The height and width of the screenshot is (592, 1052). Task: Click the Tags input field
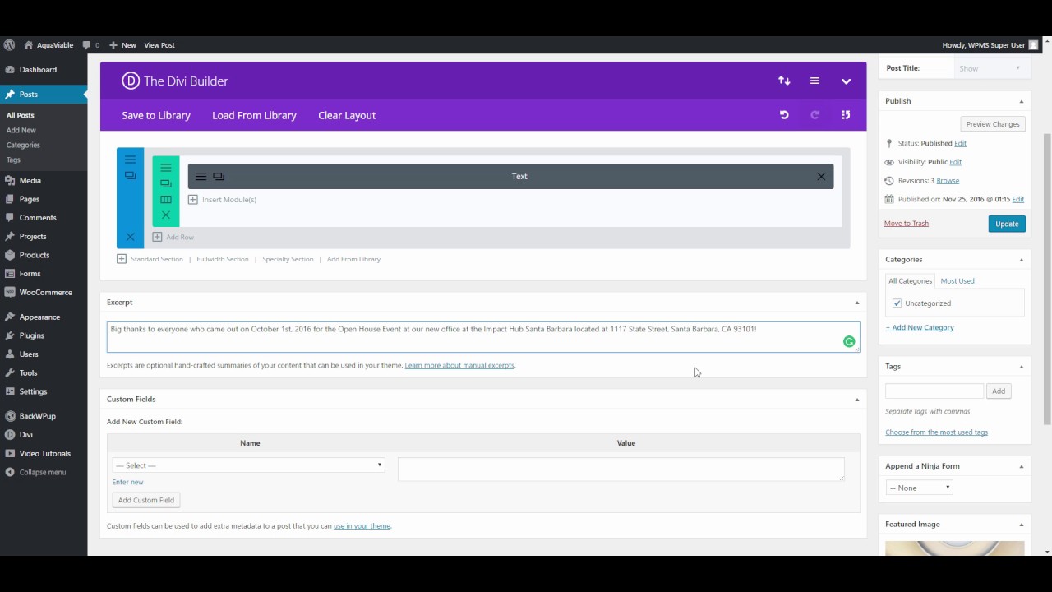coord(934,391)
